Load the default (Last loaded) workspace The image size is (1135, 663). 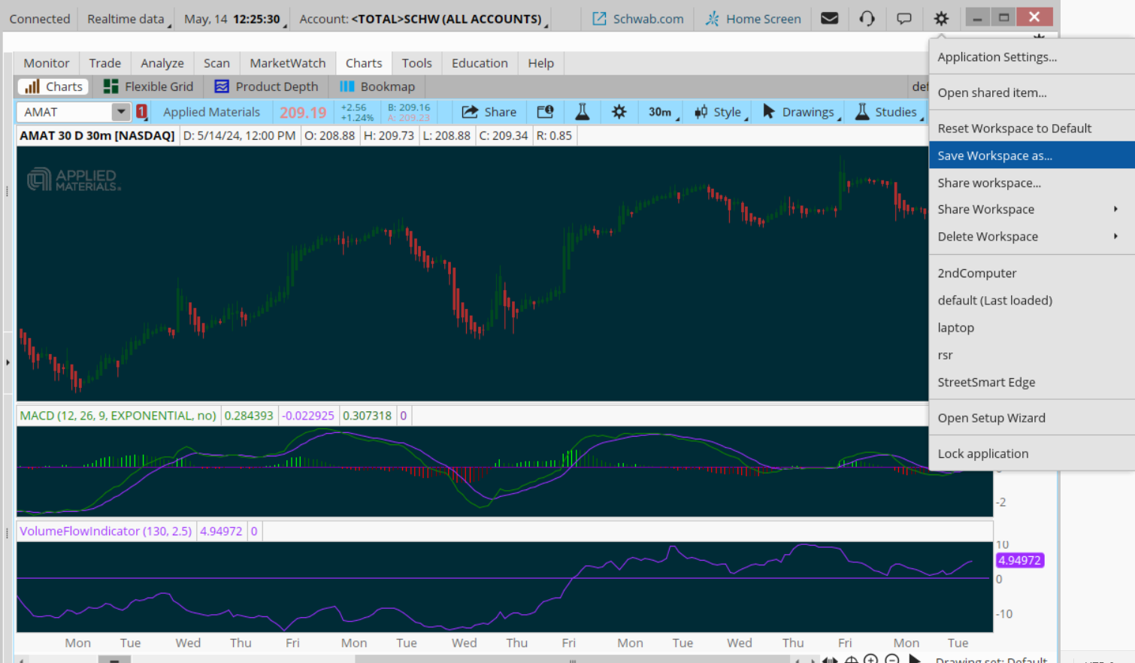click(1032, 300)
